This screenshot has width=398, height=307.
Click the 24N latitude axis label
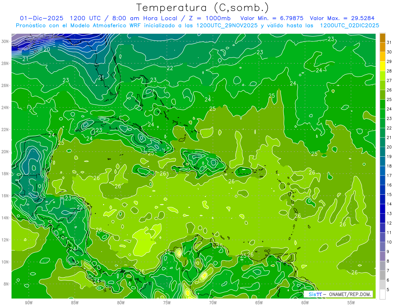tap(5, 108)
